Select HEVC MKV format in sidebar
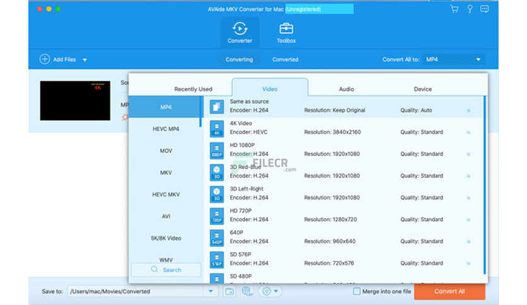527x305 pixels. (166, 194)
